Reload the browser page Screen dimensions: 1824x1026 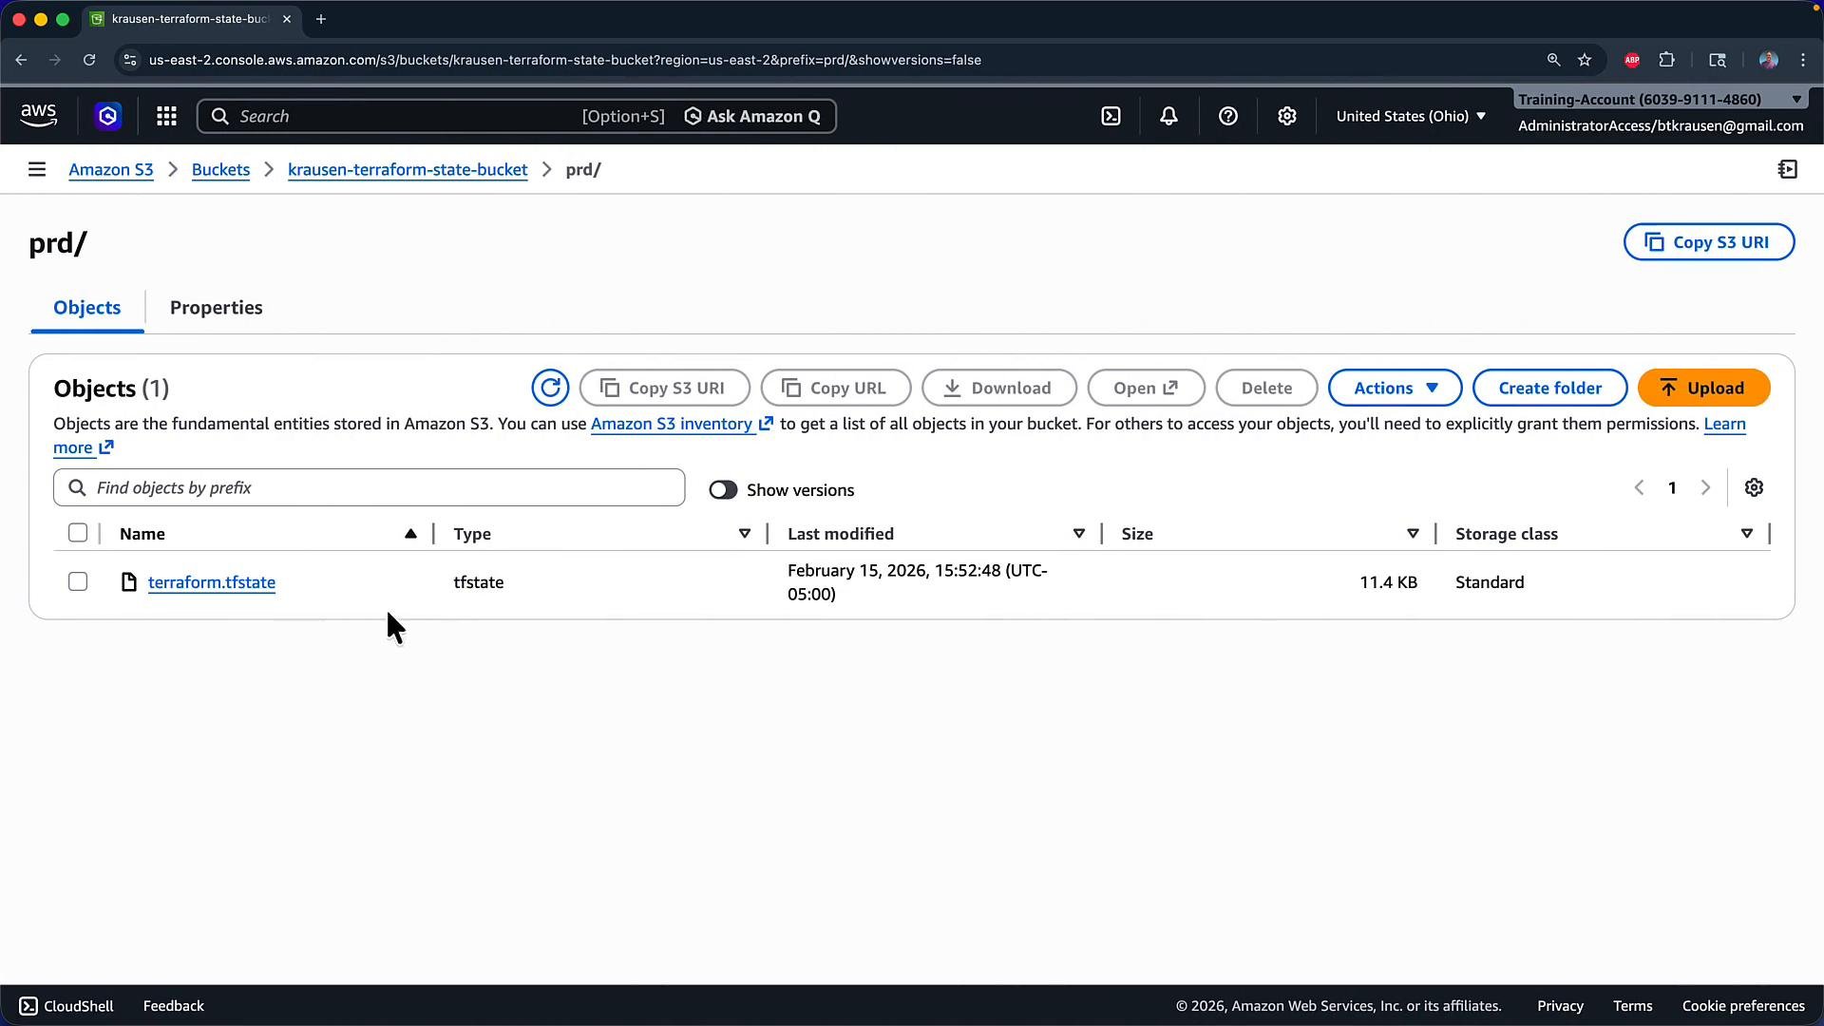pos(89,60)
